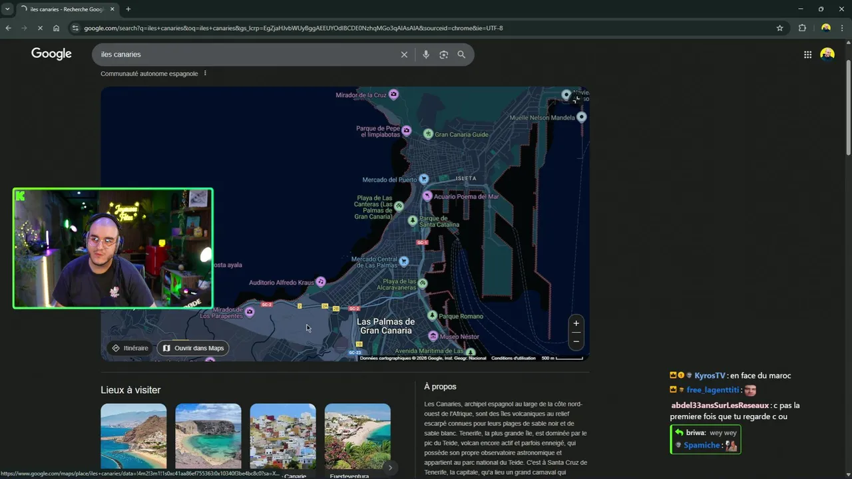This screenshot has height=479, width=852.
Task: Open Google Lens image search icon
Action: click(x=444, y=55)
